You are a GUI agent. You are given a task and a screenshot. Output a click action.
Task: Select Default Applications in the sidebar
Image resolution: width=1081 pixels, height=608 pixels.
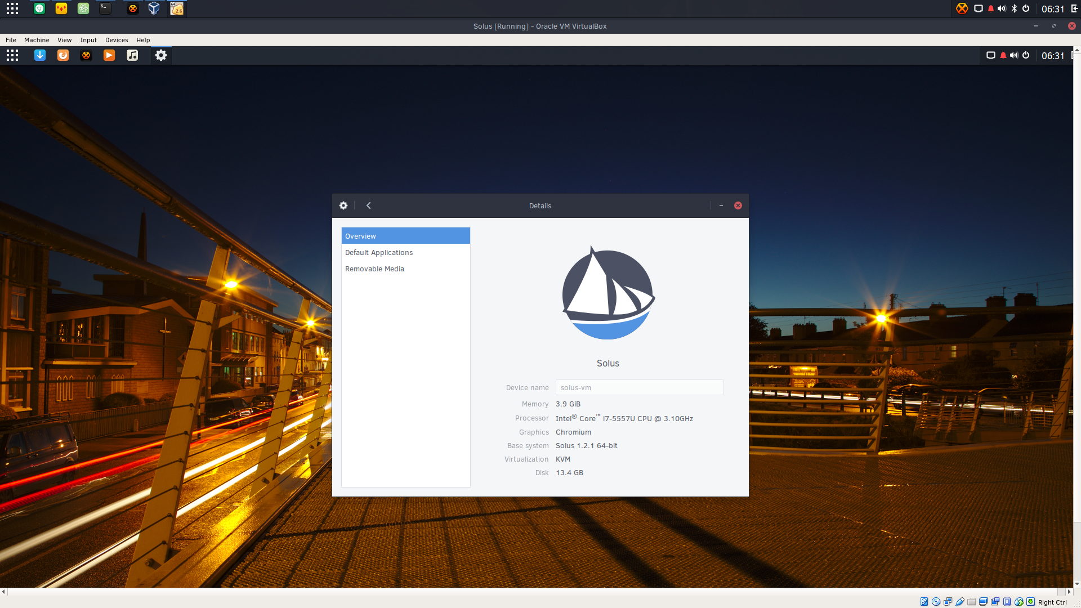405,252
